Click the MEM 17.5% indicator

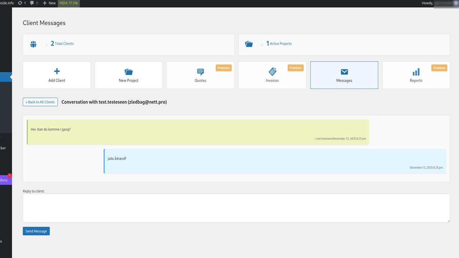coord(68,3)
